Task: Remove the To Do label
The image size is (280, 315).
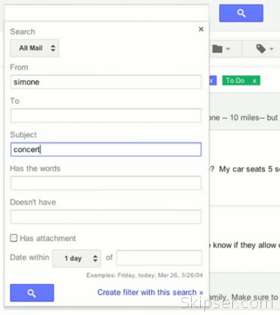Action: (254, 81)
